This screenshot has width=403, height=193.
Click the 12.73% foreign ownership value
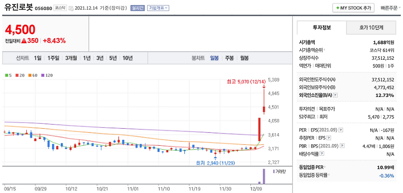point(385,95)
